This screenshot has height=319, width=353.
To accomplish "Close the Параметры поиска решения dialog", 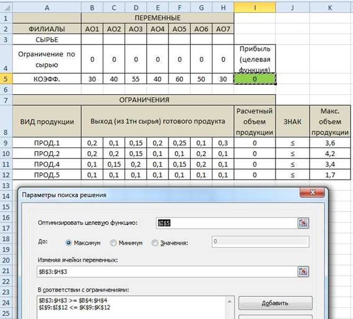I will coord(313,193).
